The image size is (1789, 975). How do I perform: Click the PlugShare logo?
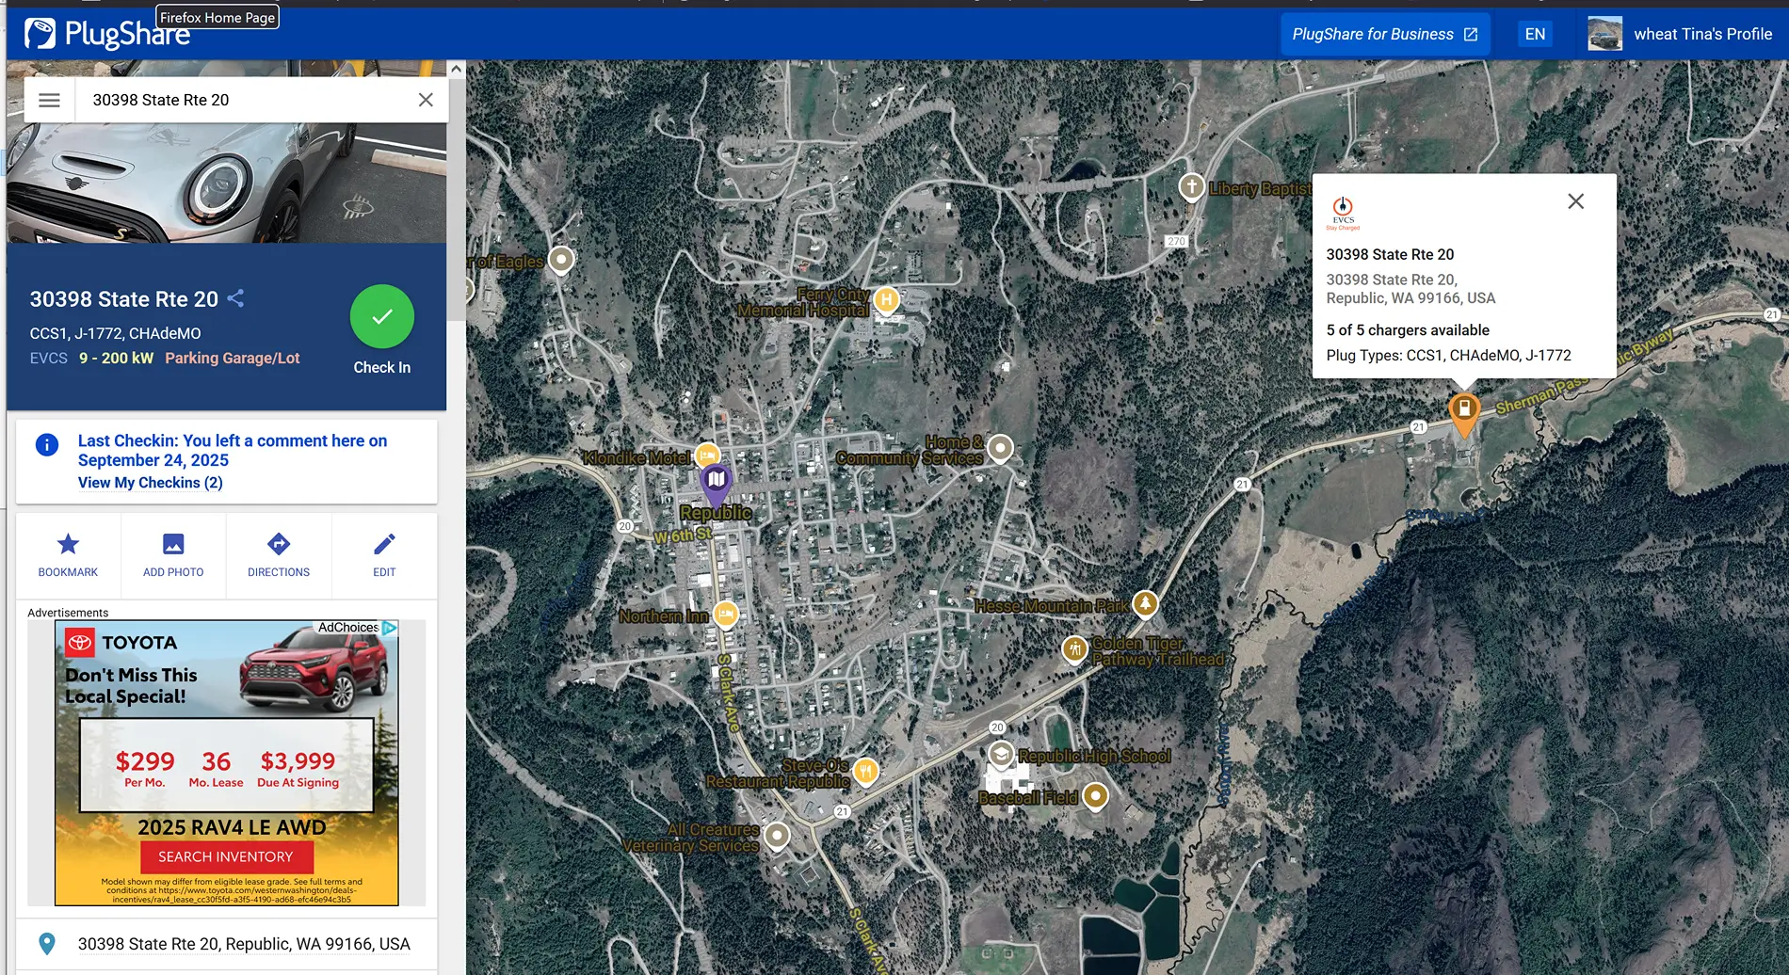click(x=106, y=35)
